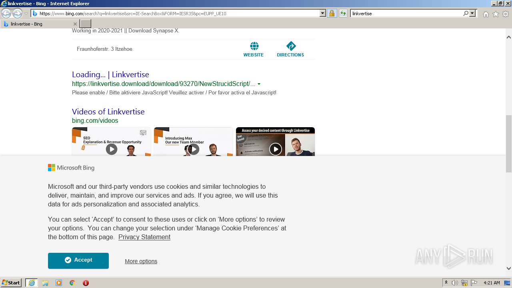The height and width of the screenshot is (288, 512).
Task: Open a new blank tab
Action: pyautogui.click(x=86, y=24)
